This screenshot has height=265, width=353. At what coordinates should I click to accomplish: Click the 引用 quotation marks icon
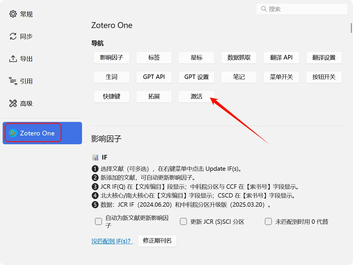13,81
